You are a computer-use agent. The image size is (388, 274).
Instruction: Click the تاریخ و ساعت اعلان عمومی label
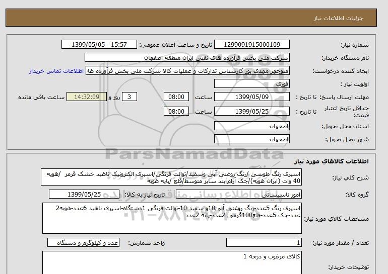point(176,45)
